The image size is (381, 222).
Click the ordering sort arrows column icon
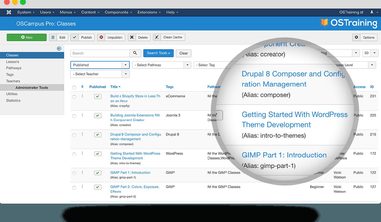(x=83, y=87)
